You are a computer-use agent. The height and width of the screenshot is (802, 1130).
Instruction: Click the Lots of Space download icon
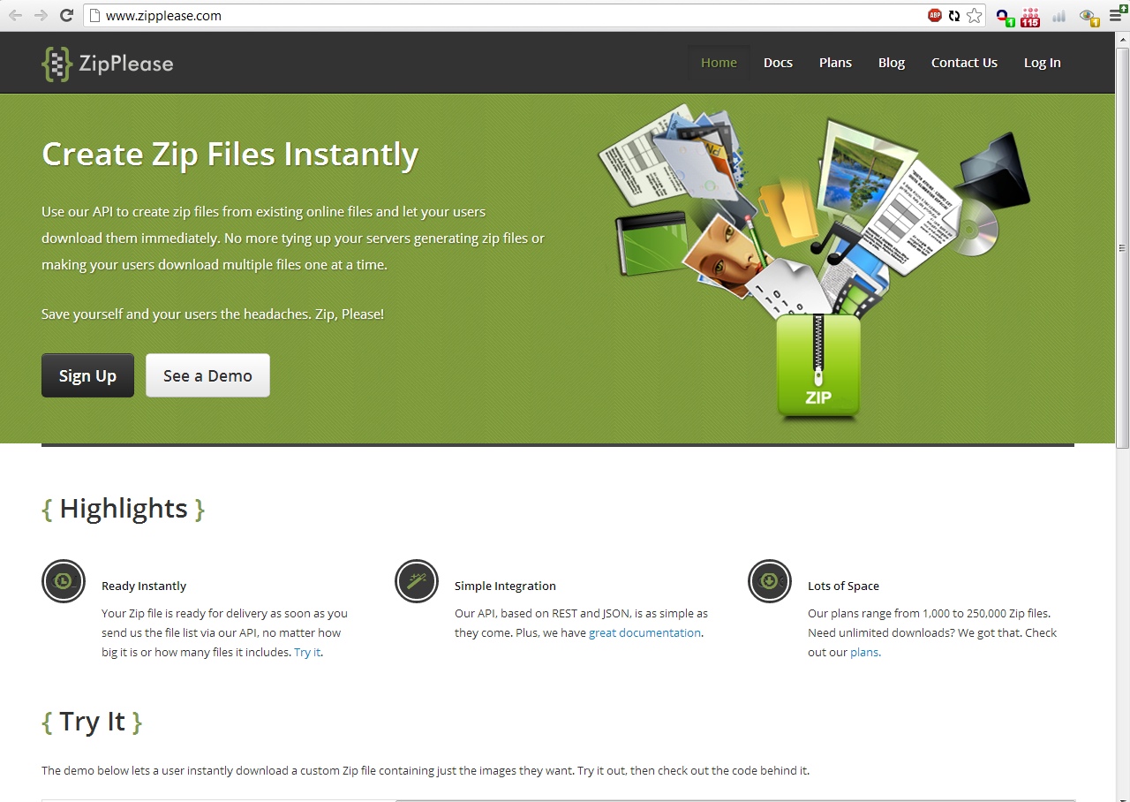[770, 581]
